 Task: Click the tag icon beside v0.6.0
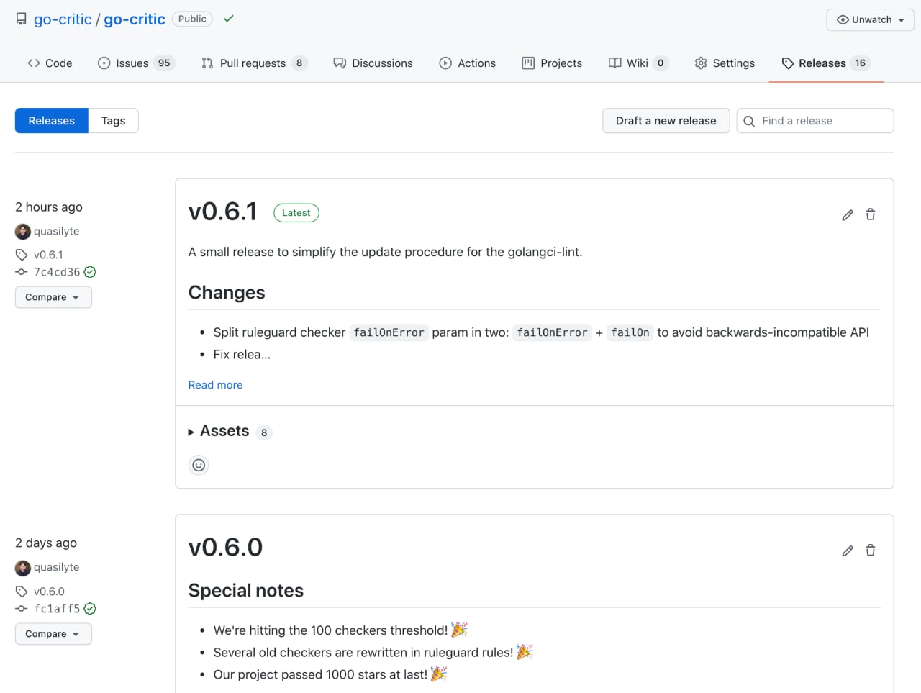click(x=22, y=592)
